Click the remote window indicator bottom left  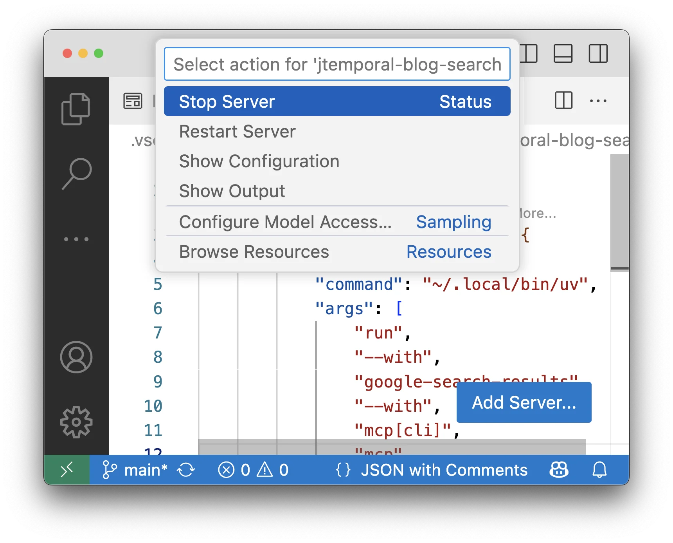tap(67, 470)
